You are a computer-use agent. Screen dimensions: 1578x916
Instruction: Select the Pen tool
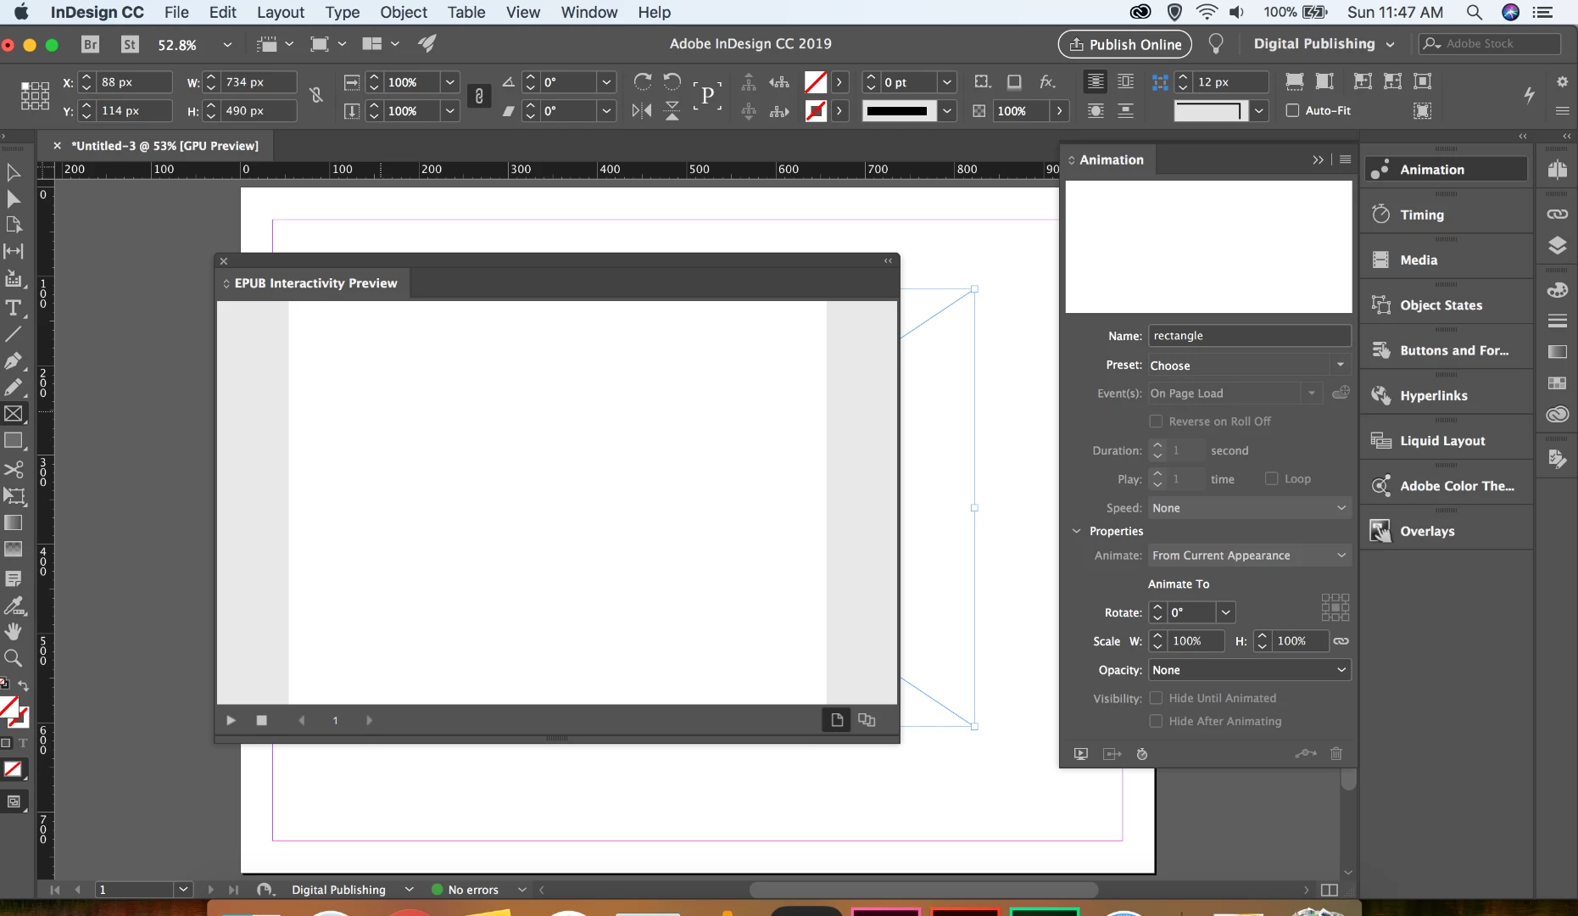[x=14, y=360]
